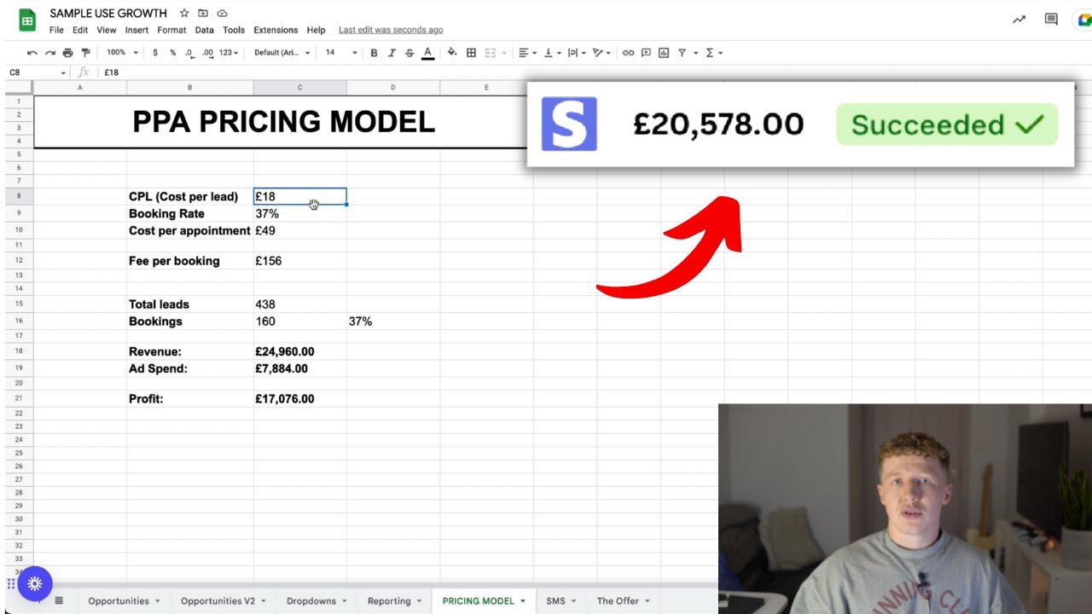
Task: Click the Move to folder icon
Action: (x=203, y=14)
